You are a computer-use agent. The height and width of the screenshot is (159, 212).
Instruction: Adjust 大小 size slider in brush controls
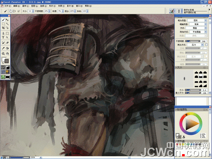(193, 90)
